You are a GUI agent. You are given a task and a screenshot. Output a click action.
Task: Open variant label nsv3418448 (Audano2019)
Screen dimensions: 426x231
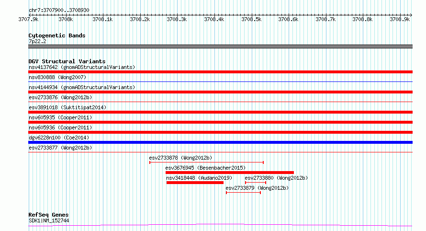tap(199, 178)
